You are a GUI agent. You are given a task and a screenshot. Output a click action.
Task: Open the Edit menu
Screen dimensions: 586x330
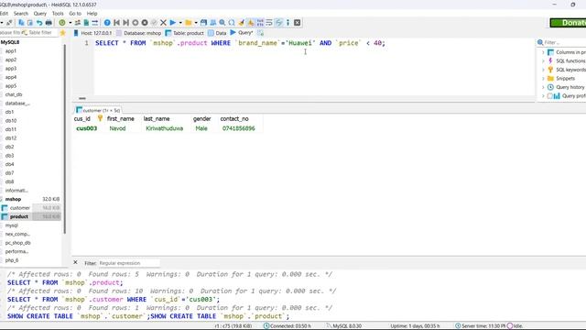pyautogui.click(x=4, y=14)
